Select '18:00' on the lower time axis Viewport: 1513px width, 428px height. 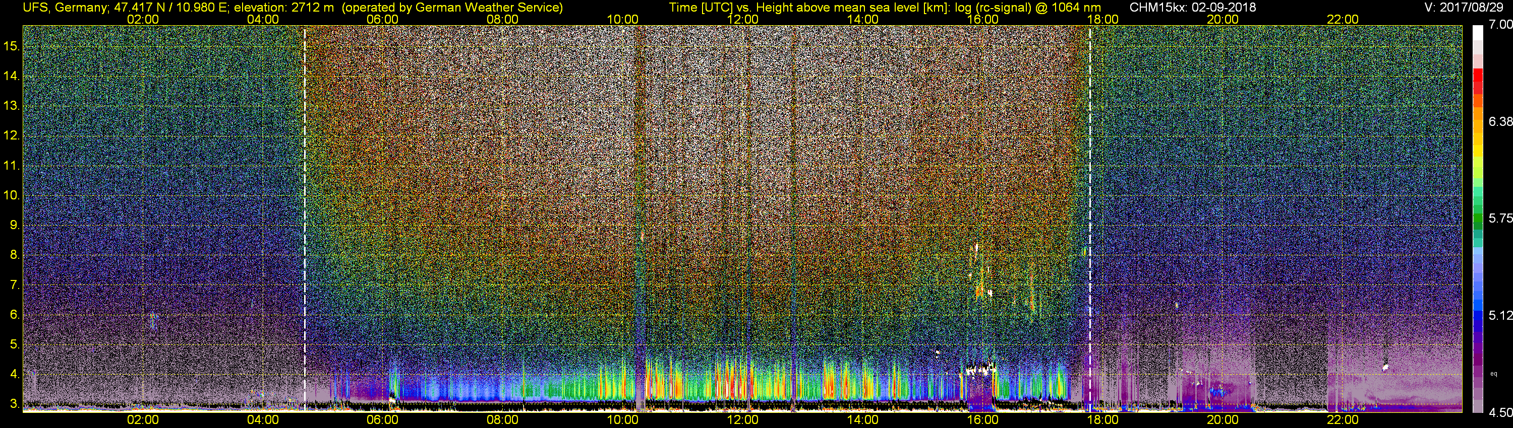click(1102, 420)
